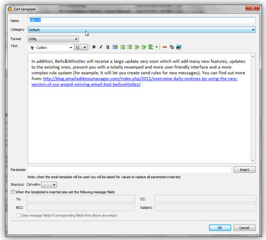
Task: Click the To: field
Action: pyautogui.click(x=81, y=199)
